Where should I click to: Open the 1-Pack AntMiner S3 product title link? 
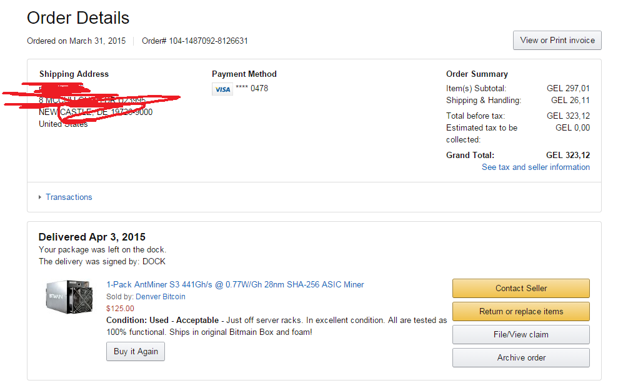click(235, 284)
